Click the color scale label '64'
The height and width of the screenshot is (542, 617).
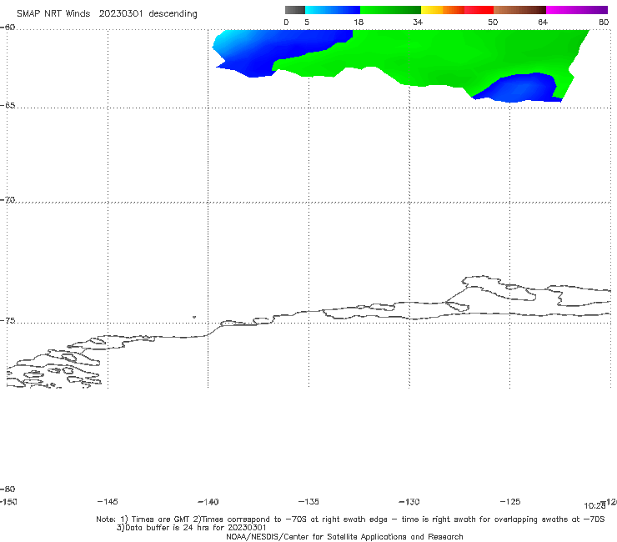pos(543,22)
